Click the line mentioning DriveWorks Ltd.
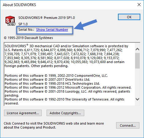Screen dimensions: 144x138 point(47,80)
